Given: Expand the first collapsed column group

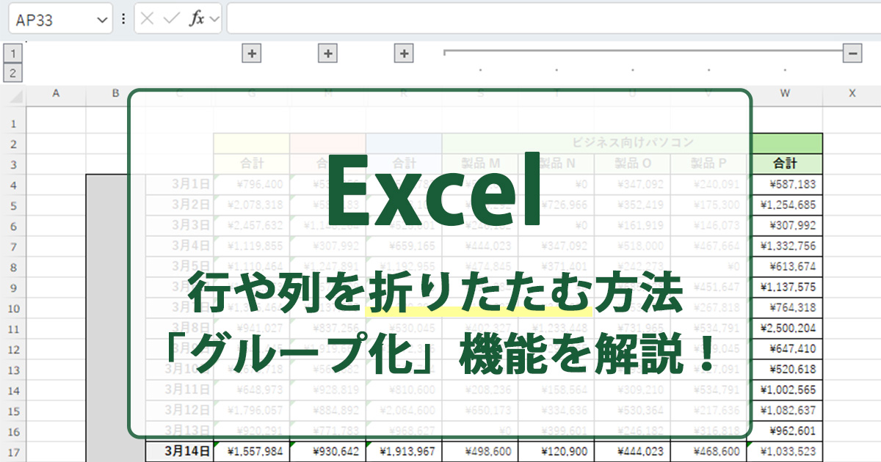Looking at the screenshot, I should click(251, 54).
